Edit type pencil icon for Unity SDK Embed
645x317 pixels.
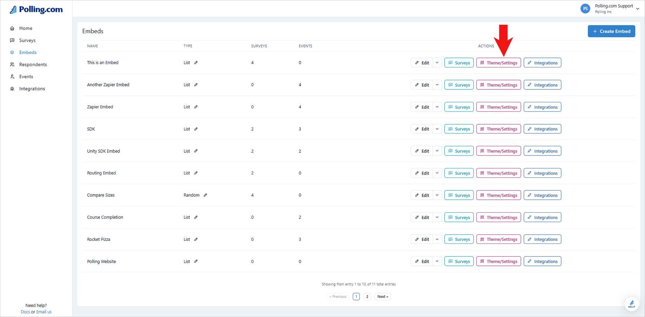(x=196, y=151)
